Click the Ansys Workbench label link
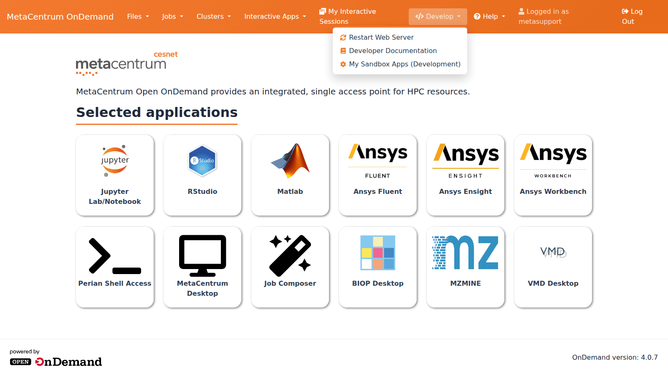The height and width of the screenshot is (376, 668). click(553, 191)
